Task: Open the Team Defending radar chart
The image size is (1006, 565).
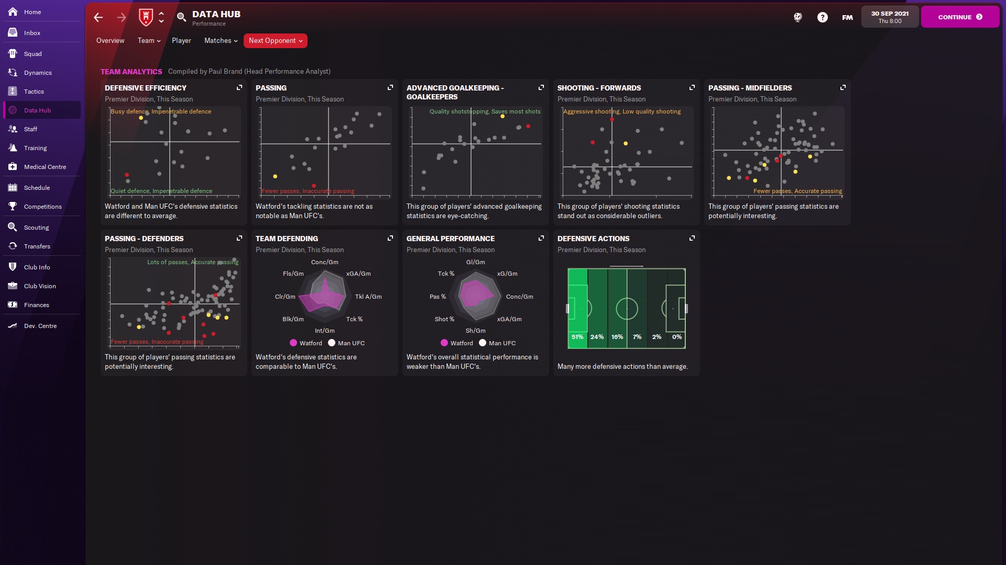Action: coord(325,295)
